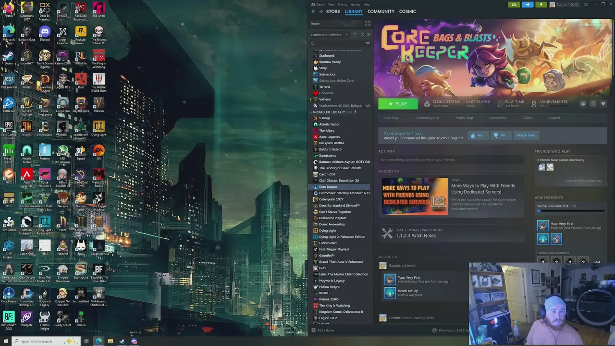615x346 pixels.
Task: Open Core Keeper manage gear icon
Action: coord(583,104)
